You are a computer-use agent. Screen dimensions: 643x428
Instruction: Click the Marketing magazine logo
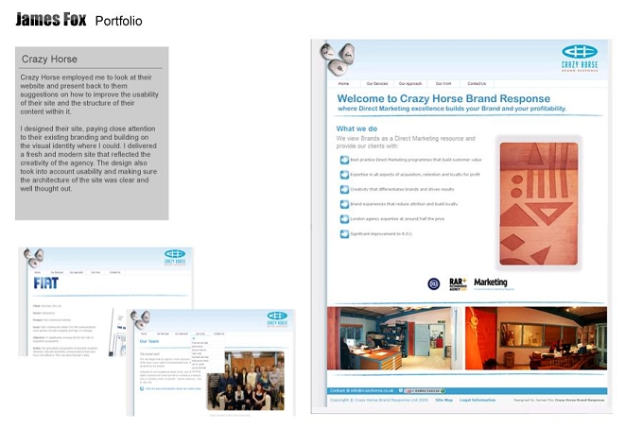[x=494, y=283]
